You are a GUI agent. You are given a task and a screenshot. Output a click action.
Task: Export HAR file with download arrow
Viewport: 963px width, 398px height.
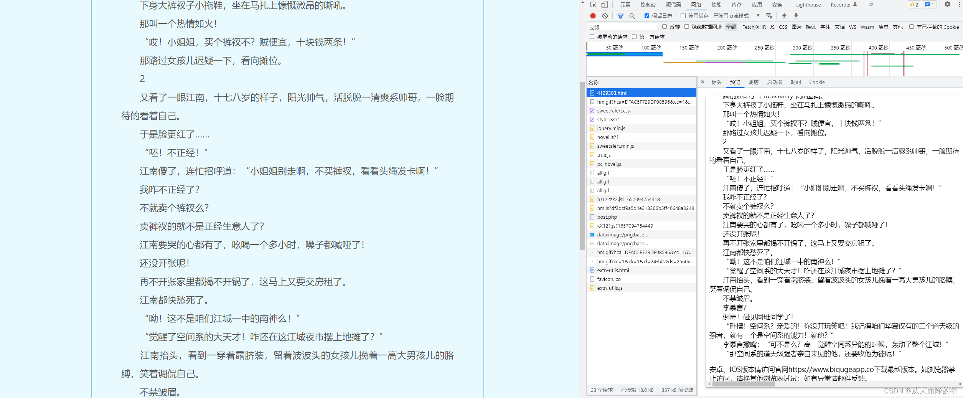point(796,16)
